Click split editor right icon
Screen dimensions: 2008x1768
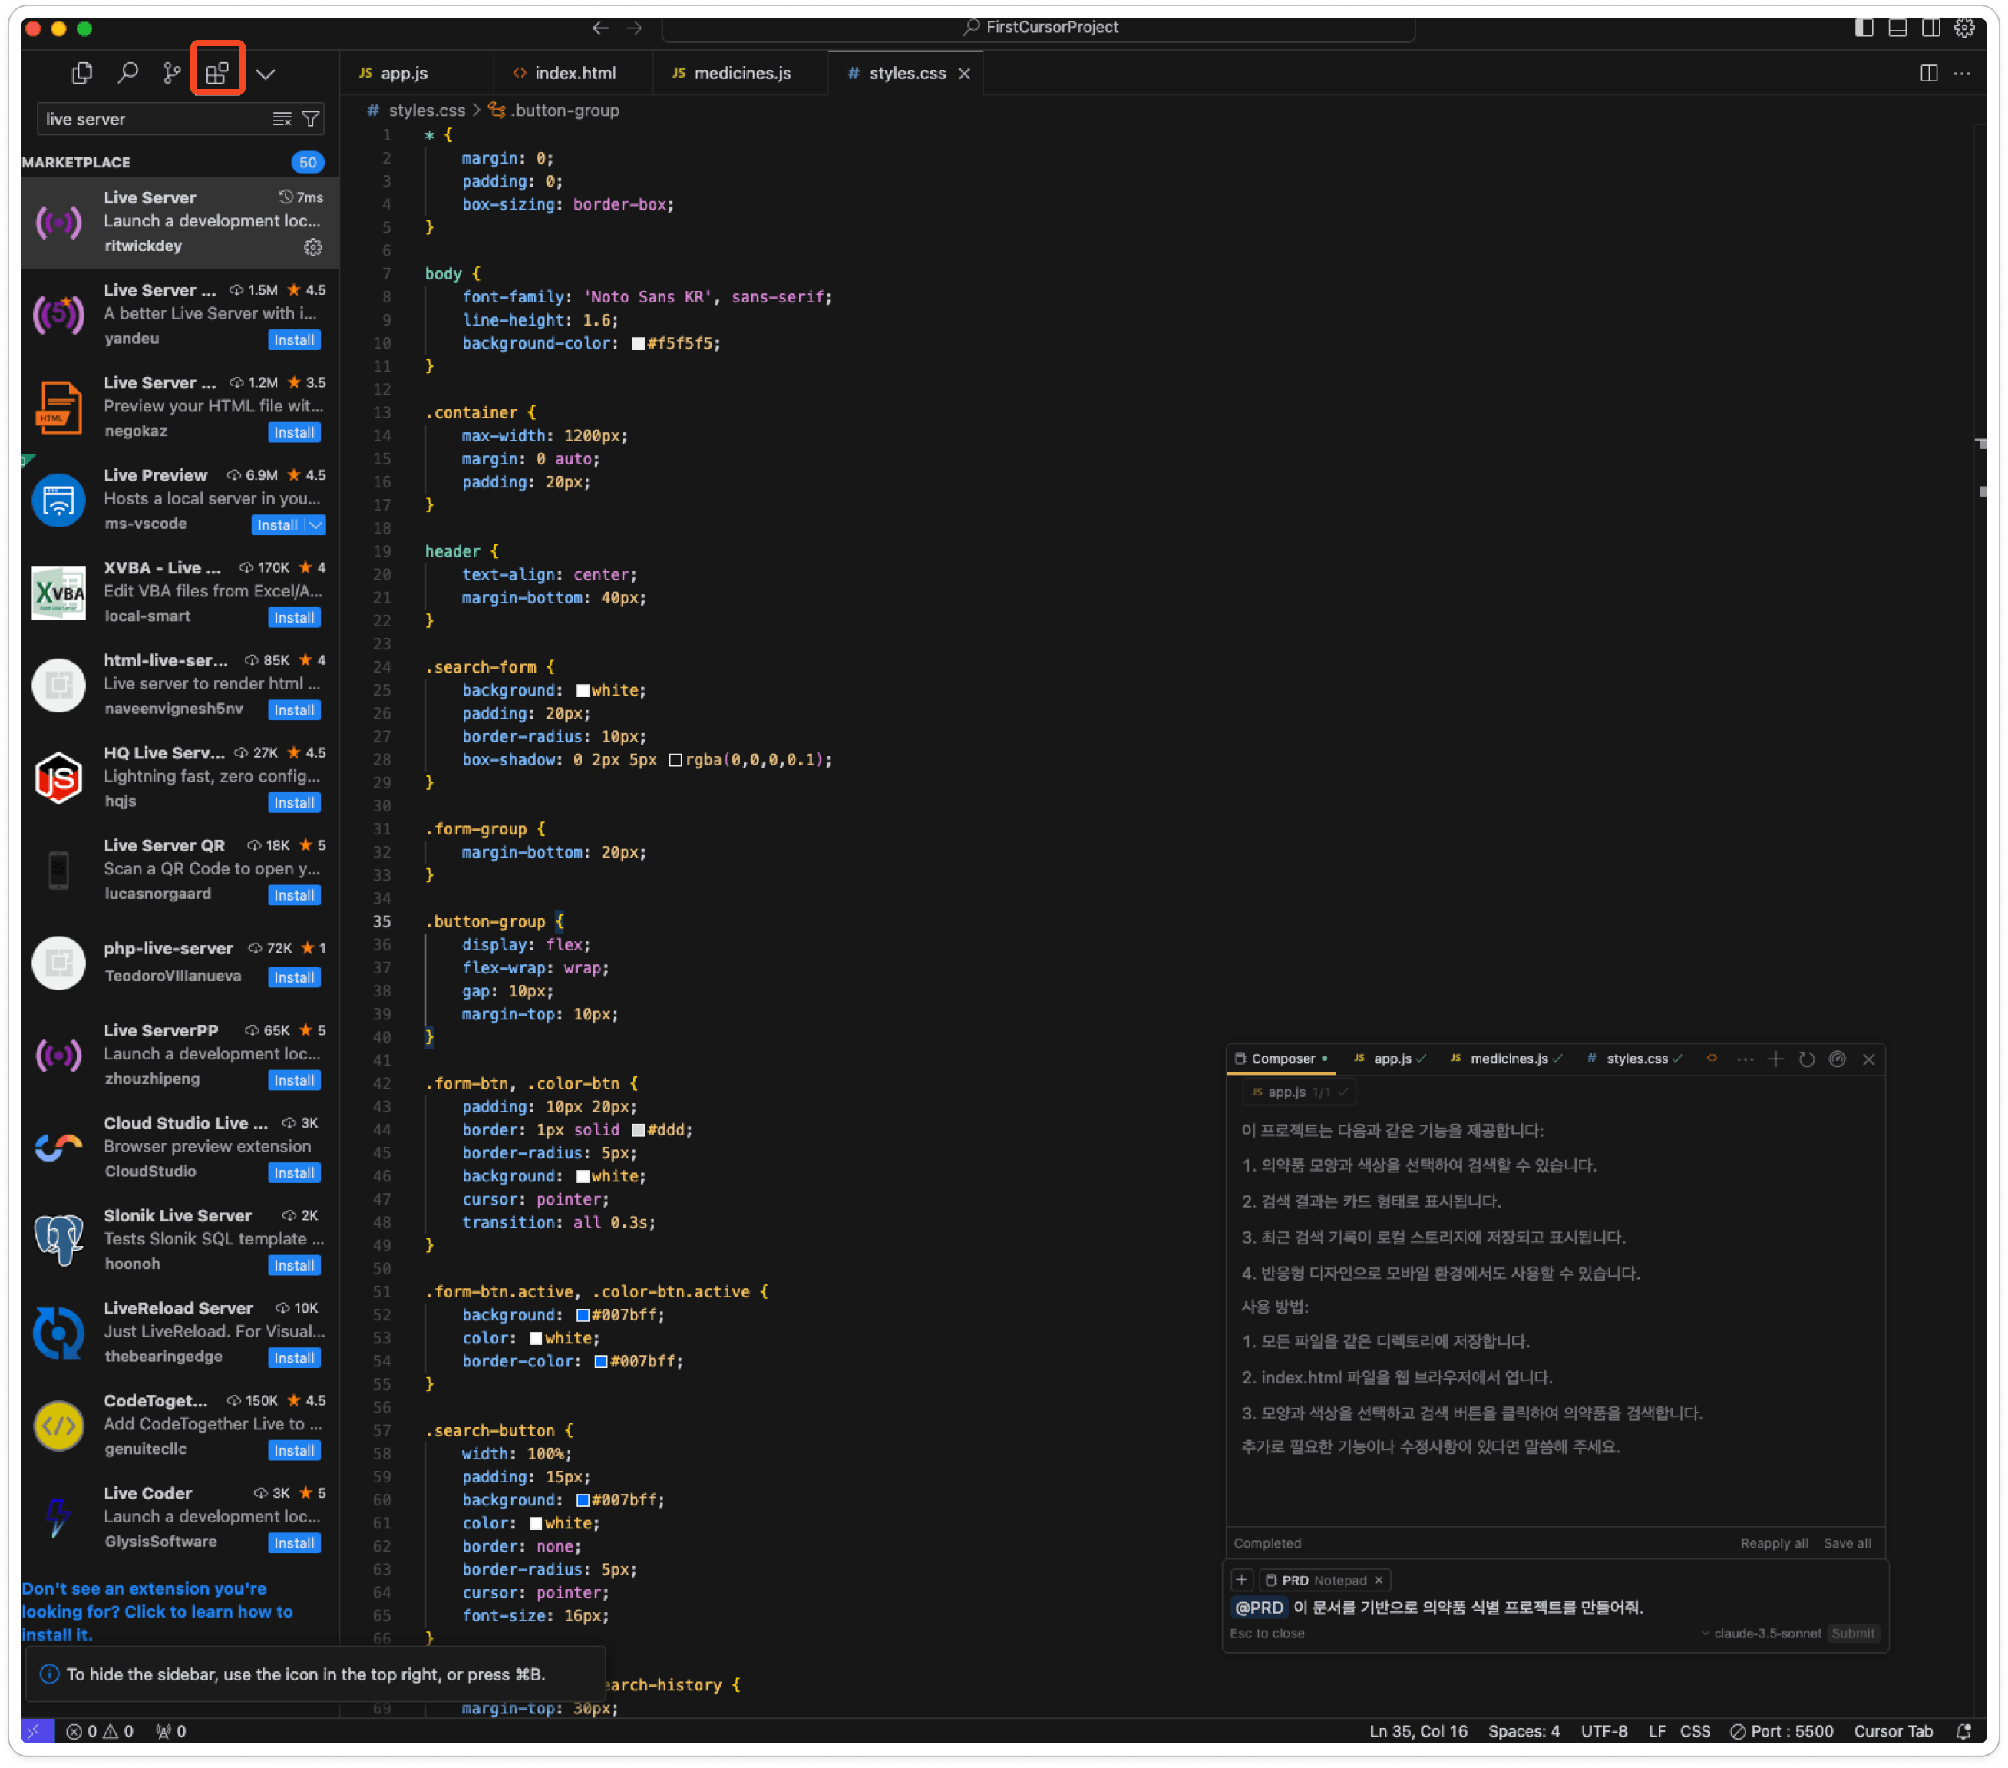coord(1928,73)
